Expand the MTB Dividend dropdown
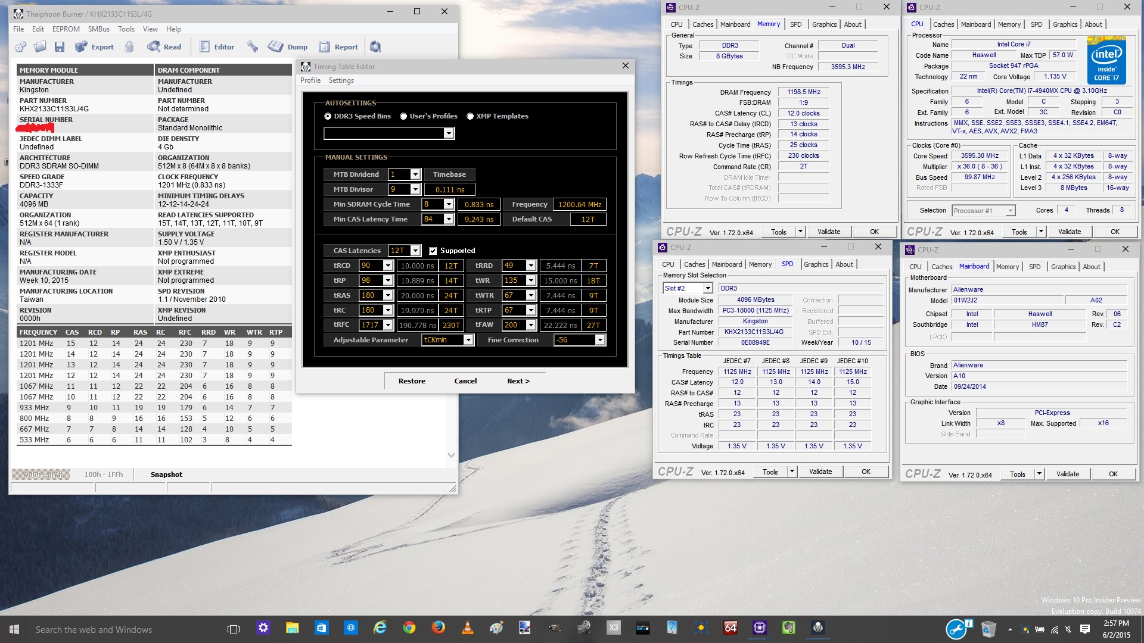Viewport: 1144px width, 643px height. coord(415,174)
